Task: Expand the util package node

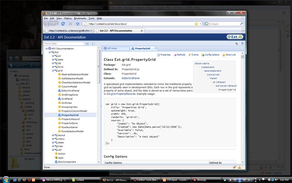Action: [53, 150]
